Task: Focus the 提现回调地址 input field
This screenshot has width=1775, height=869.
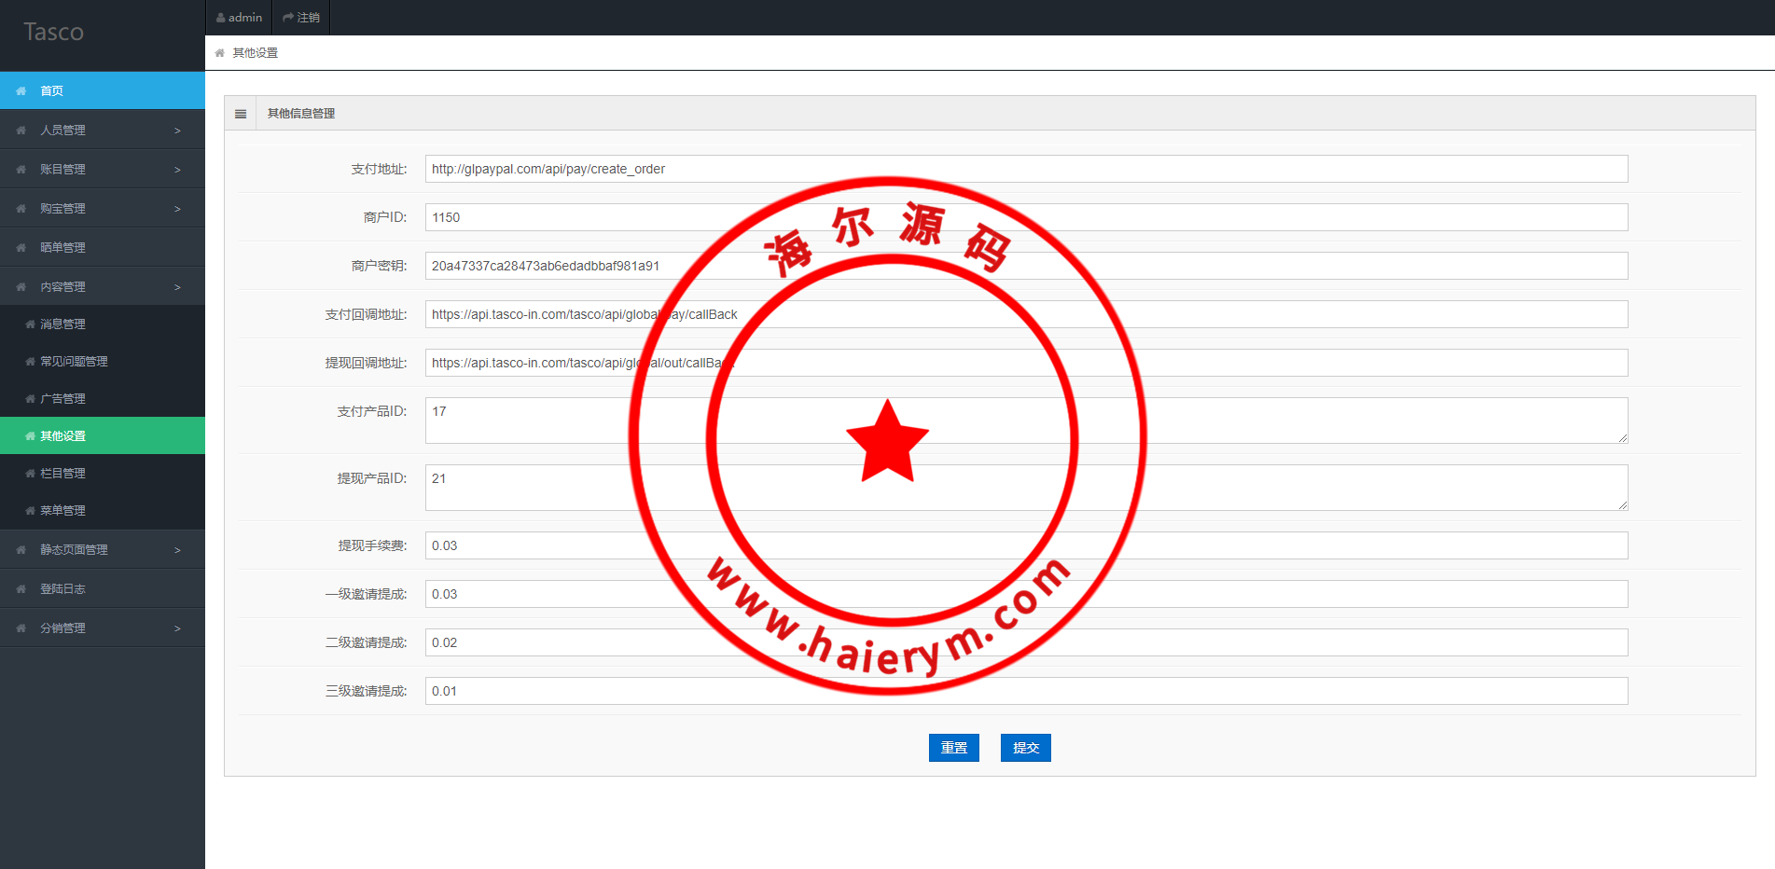Action: click(1026, 363)
